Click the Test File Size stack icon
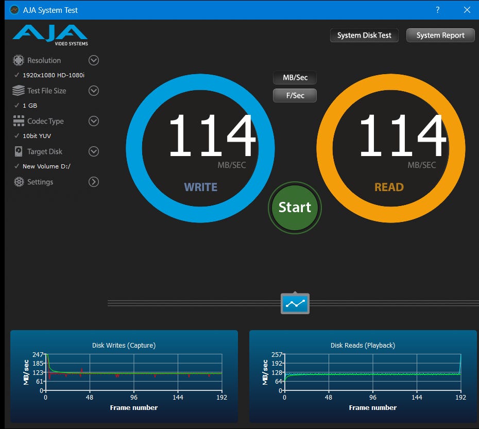Viewport: 479px width, 429px height. coord(19,91)
